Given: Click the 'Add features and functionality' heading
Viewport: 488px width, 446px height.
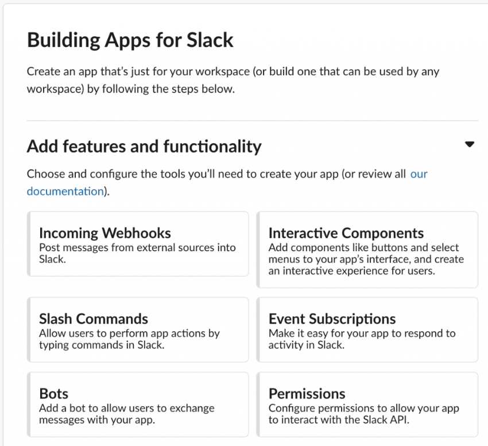Looking at the screenshot, I should [x=144, y=147].
